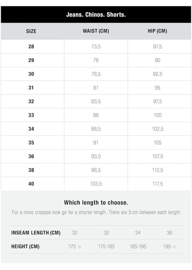Click the 87,5 hip measurement

coord(158,46)
